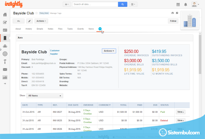The height and width of the screenshot is (139, 205).
Task: Expand the sidebar with the arrow icon
Action: pyautogui.click(x=5, y=83)
